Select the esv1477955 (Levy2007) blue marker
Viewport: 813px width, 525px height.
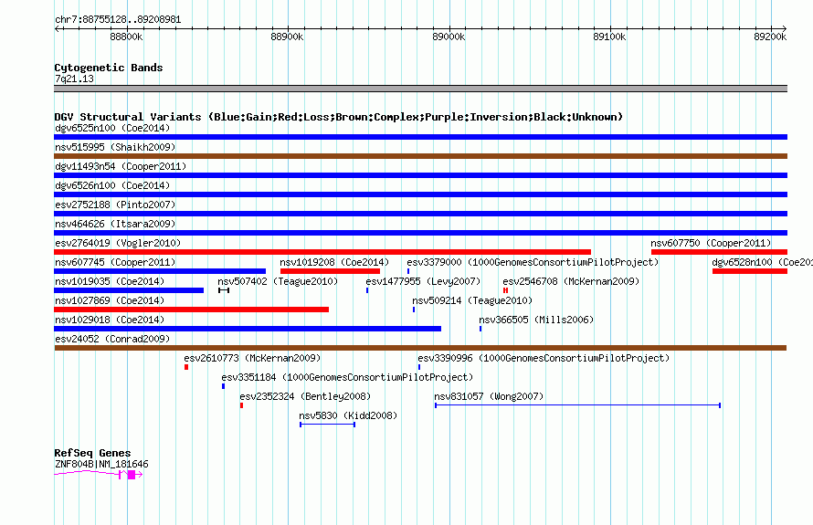click(x=367, y=290)
